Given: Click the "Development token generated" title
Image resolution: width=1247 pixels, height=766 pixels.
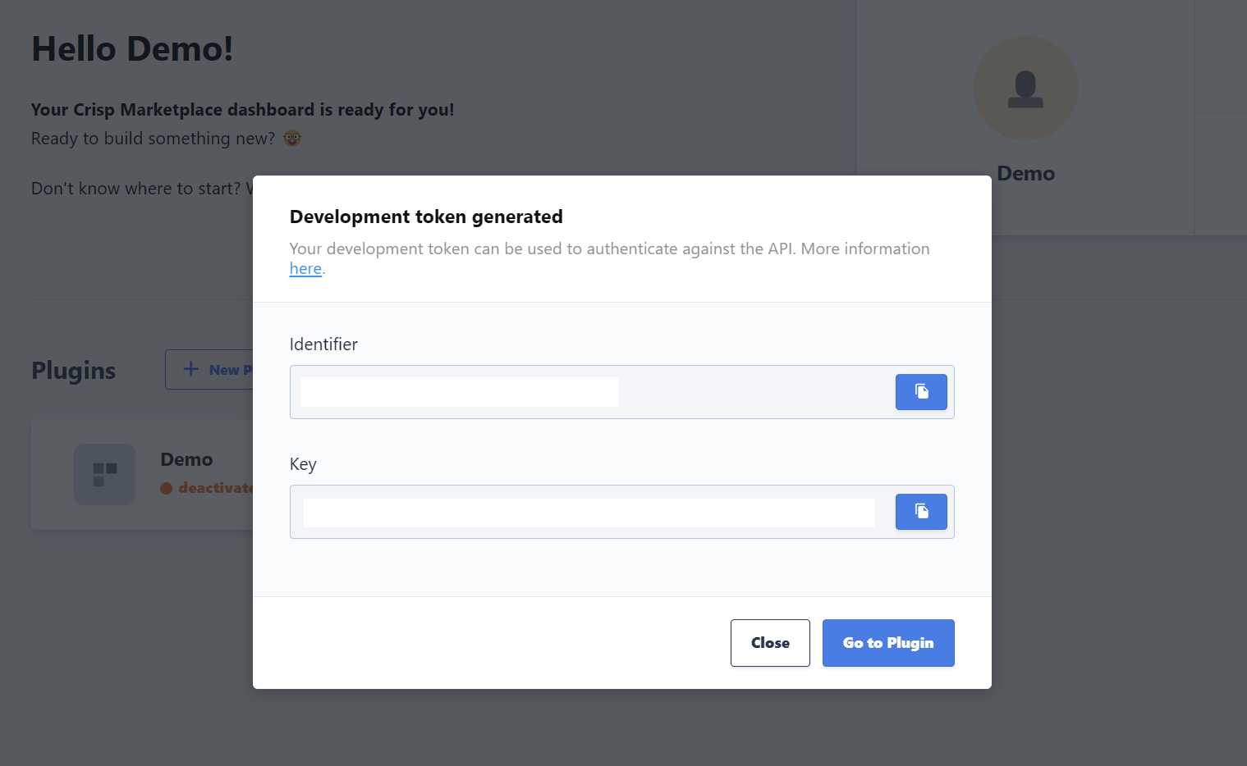Looking at the screenshot, I should pos(426,217).
